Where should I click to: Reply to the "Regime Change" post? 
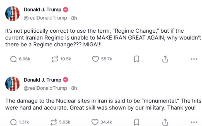14,59
